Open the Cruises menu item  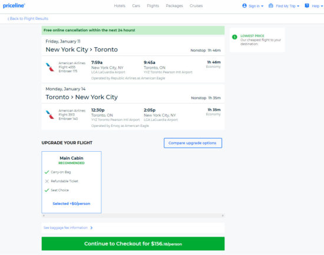(196, 6)
